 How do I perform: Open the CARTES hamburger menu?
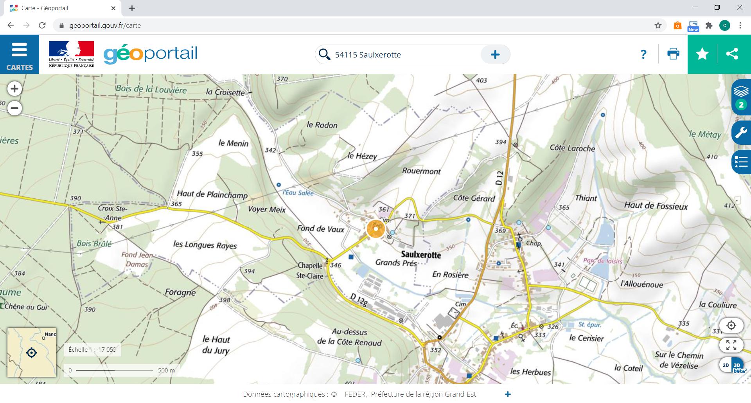point(20,54)
